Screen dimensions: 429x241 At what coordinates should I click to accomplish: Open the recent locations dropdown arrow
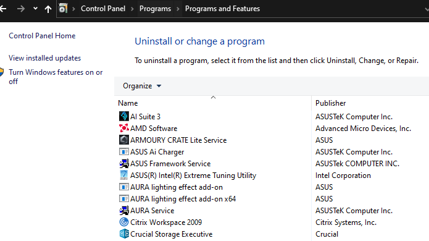pyautogui.click(x=35, y=9)
